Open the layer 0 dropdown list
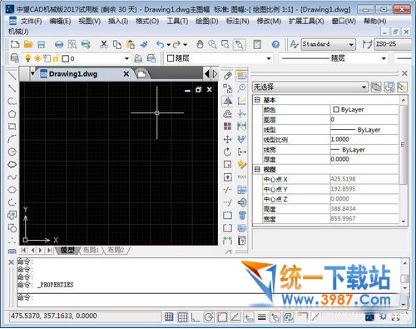Viewport: 416px width, 329px height. pos(126,58)
